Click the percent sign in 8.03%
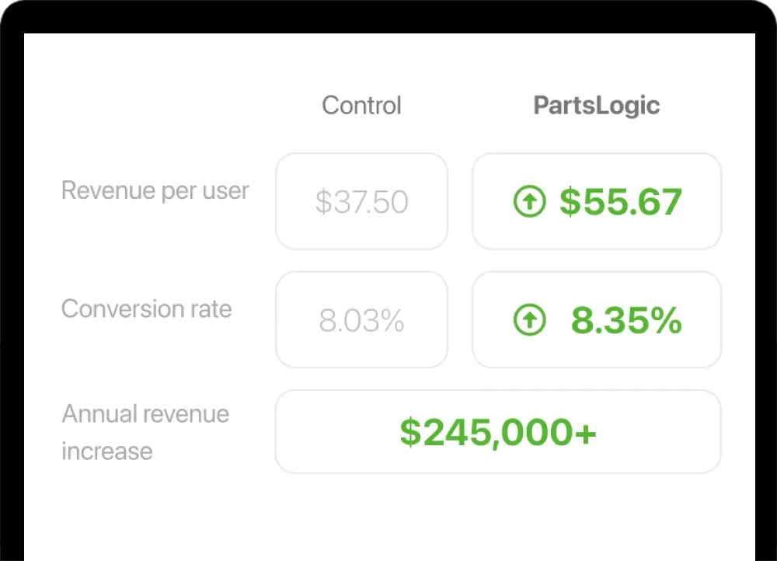The height and width of the screenshot is (561, 777). (391, 321)
